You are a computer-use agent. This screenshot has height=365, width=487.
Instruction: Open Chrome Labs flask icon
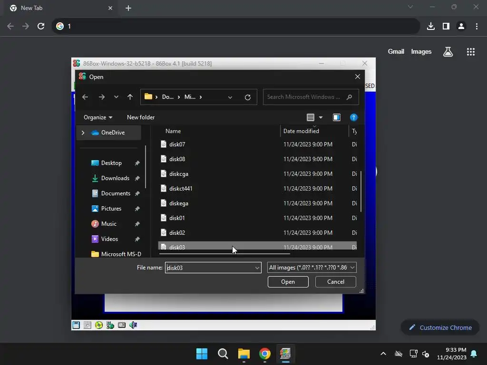(448, 52)
